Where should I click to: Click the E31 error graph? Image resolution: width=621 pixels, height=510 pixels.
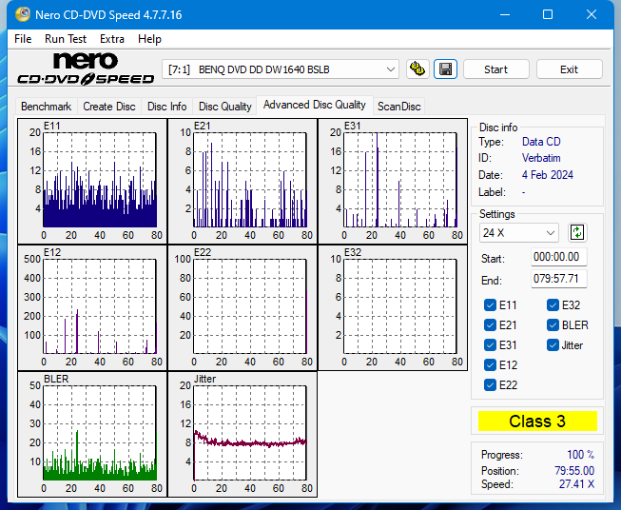click(x=393, y=181)
